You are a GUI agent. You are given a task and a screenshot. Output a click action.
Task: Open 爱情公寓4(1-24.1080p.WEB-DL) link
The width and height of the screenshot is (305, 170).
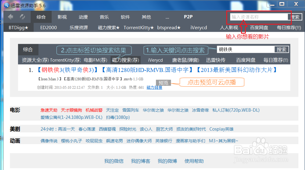click(x=71, y=117)
